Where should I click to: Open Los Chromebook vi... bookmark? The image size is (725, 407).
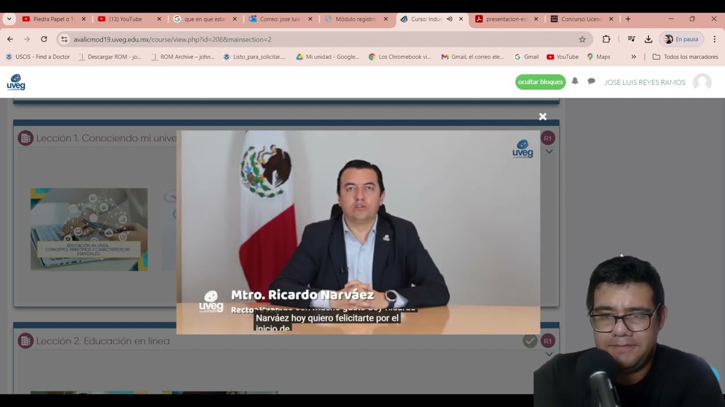400,57
